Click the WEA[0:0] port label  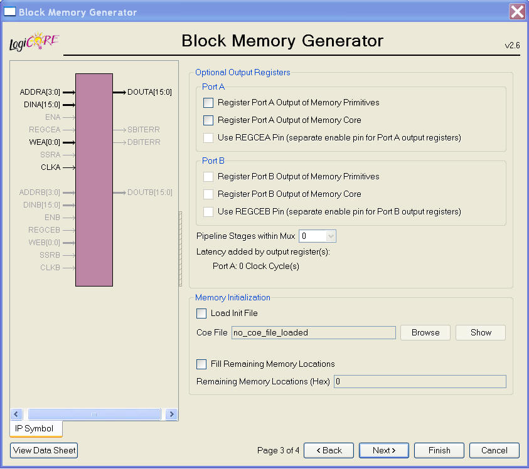point(45,142)
